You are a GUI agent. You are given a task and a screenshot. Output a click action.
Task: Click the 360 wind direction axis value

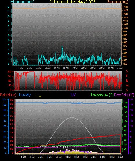click(x=10, y=72)
